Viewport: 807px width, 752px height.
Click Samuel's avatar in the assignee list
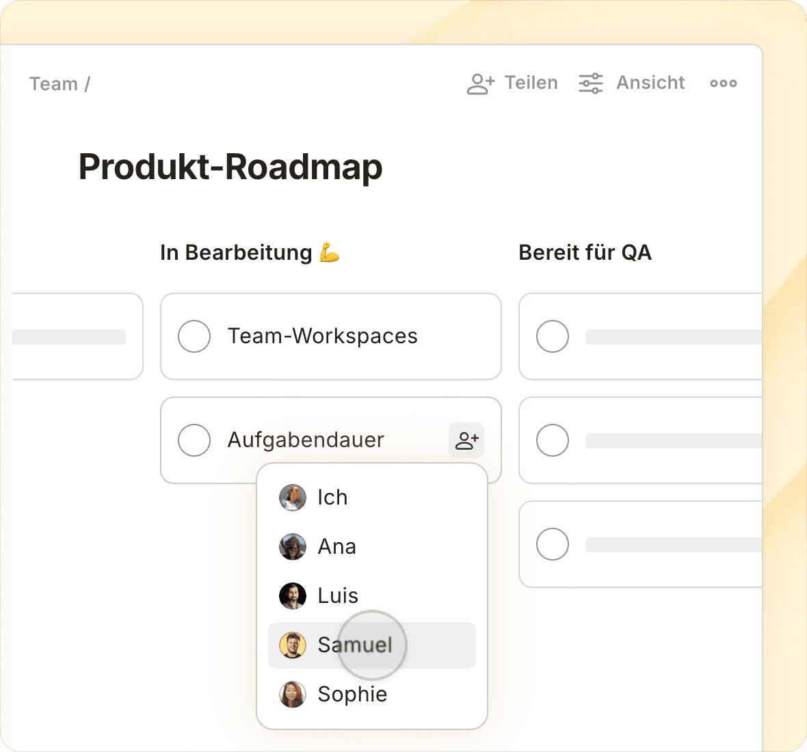click(x=293, y=645)
